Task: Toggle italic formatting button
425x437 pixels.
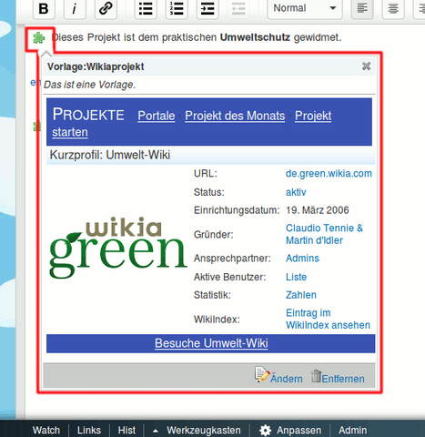Action: pyautogui.click(x=75, y=9)
